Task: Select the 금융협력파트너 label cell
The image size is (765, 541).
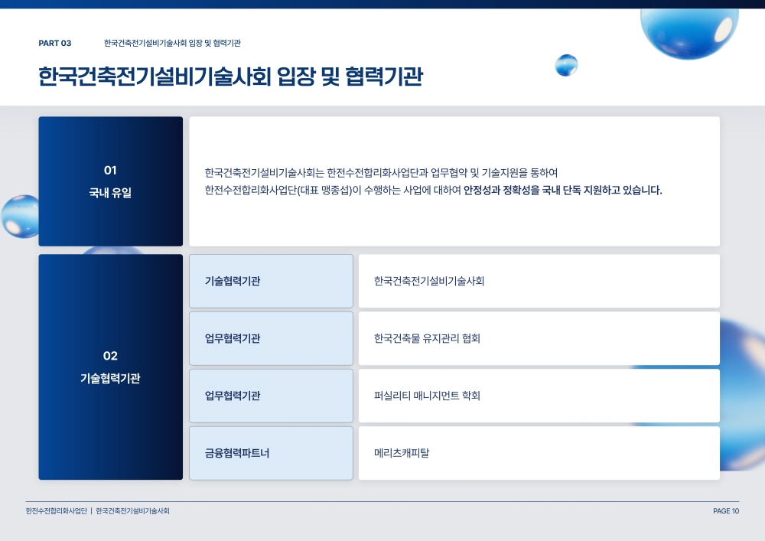Action: pyautogui.click(x=271, y=453)
